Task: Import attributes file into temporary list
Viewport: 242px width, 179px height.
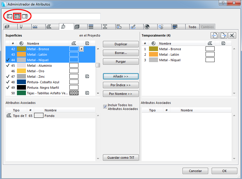Action: [215, 35]
